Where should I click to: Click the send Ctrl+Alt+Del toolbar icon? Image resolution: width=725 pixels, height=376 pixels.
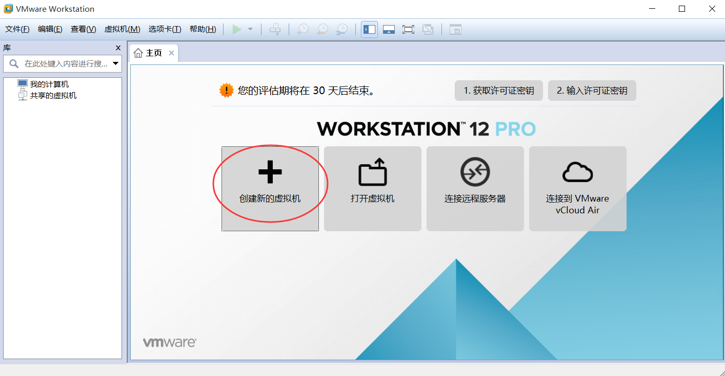point(275,29)
